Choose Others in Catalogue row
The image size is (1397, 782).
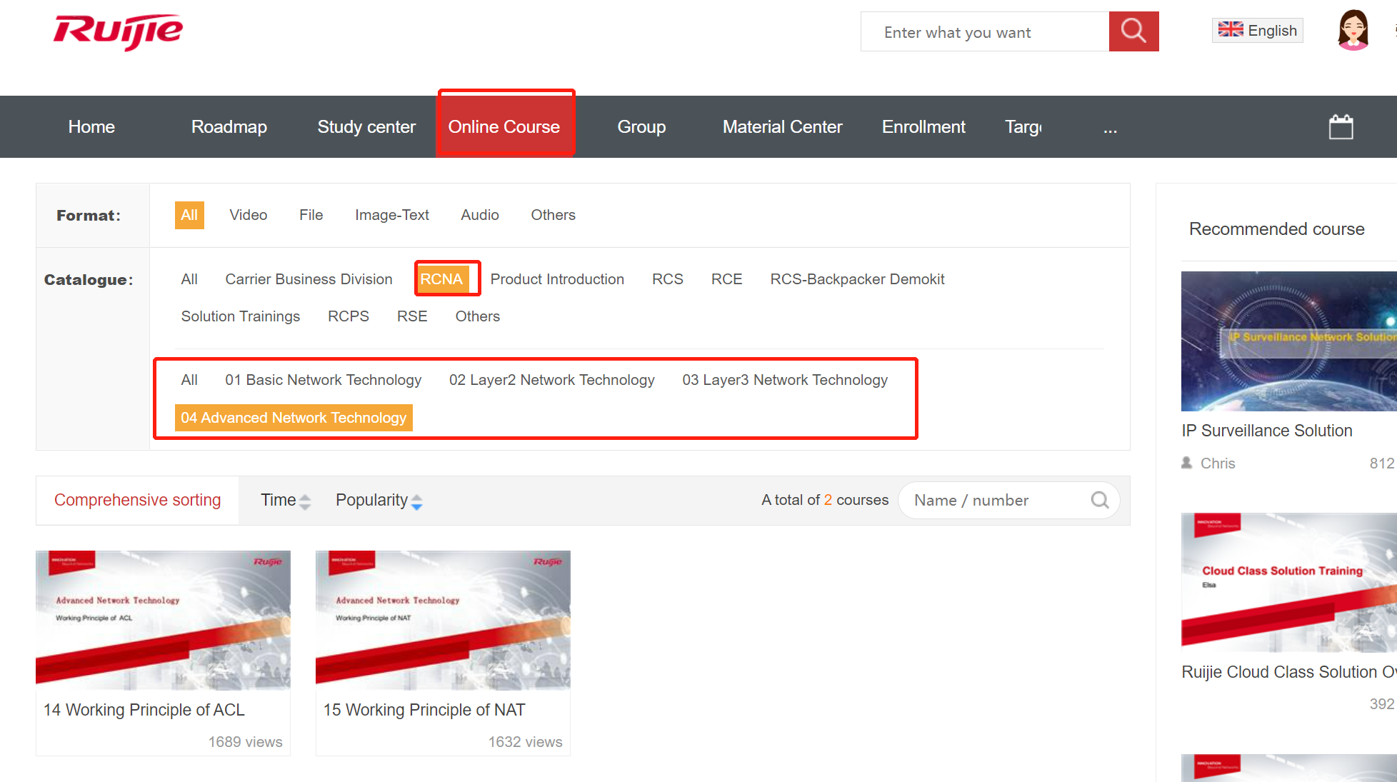pos(478,316)
